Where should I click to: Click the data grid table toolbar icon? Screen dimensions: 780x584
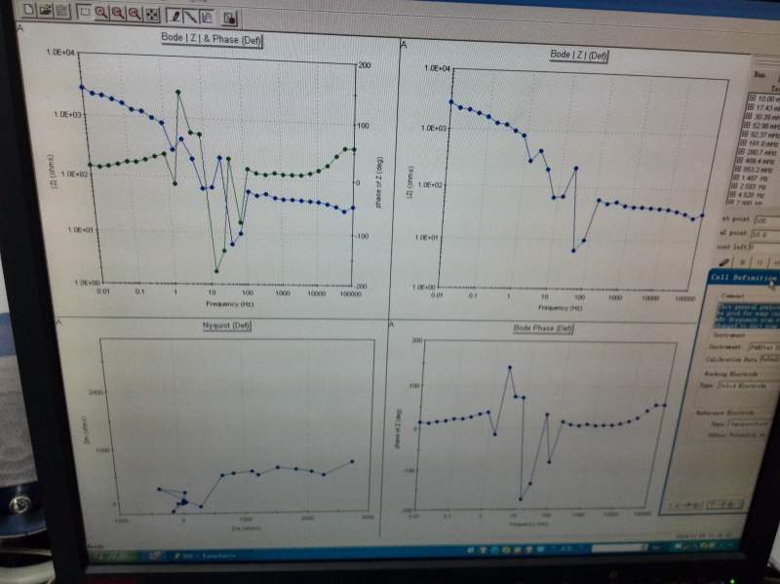[x=61, y=11]
